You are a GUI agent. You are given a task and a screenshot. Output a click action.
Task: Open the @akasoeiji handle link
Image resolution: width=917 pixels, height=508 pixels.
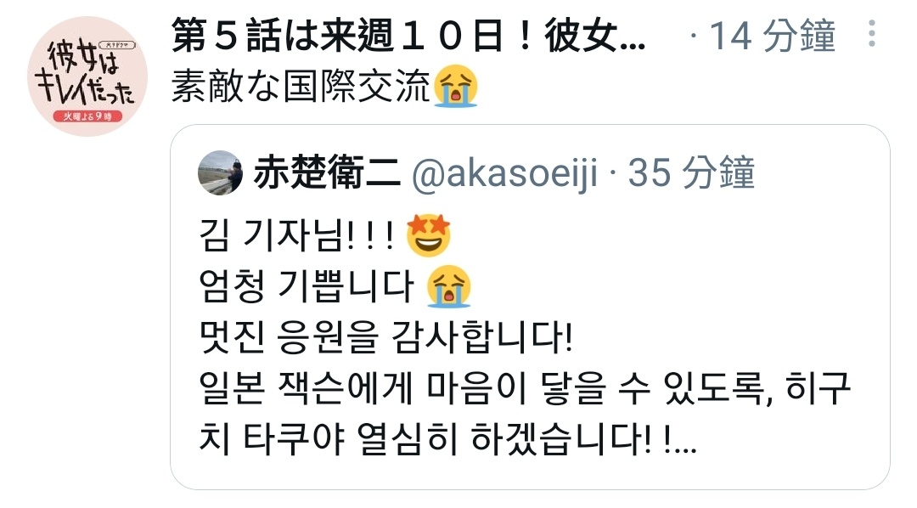pos(505,173)
